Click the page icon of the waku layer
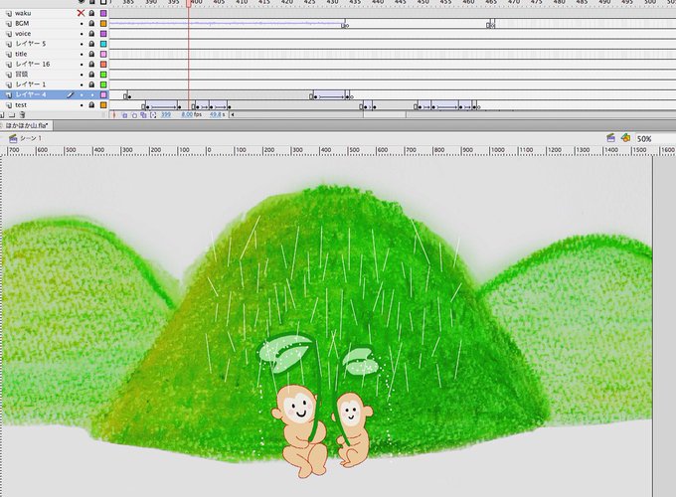Image resolution: width=676 pixels, height=497 pixels. 9,13
